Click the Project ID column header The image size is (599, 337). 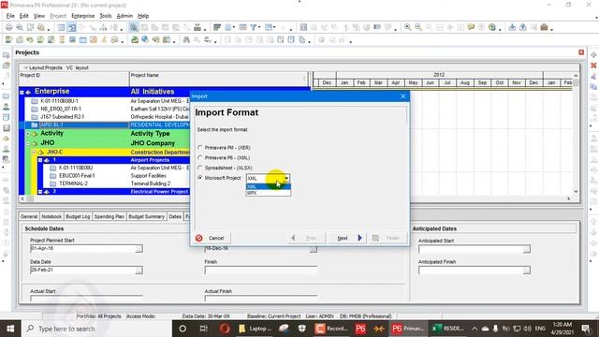tap(74, 79)
